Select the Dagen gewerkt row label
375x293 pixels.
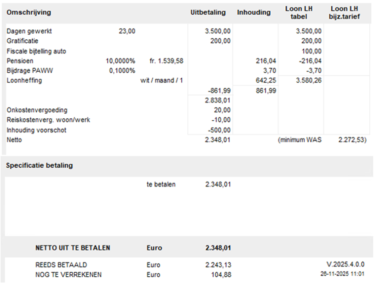tap(29, 31)
